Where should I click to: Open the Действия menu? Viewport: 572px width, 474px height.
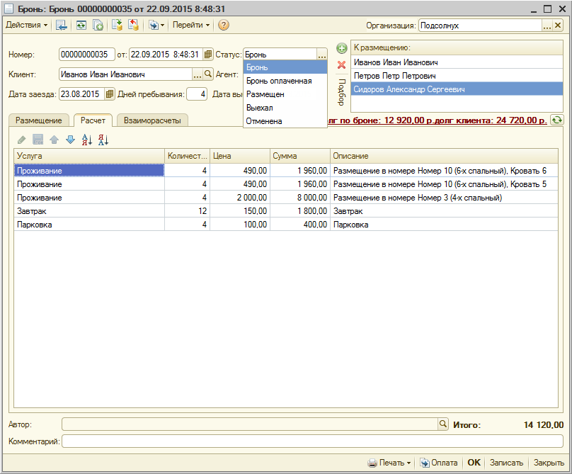26,25
